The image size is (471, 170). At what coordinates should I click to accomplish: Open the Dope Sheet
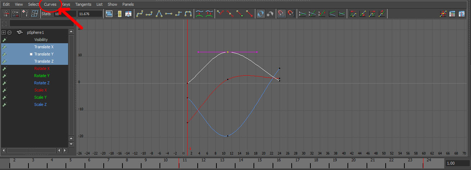pos(452,14)
